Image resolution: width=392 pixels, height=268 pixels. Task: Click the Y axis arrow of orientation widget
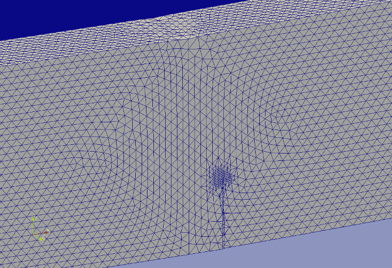point(33,225)
